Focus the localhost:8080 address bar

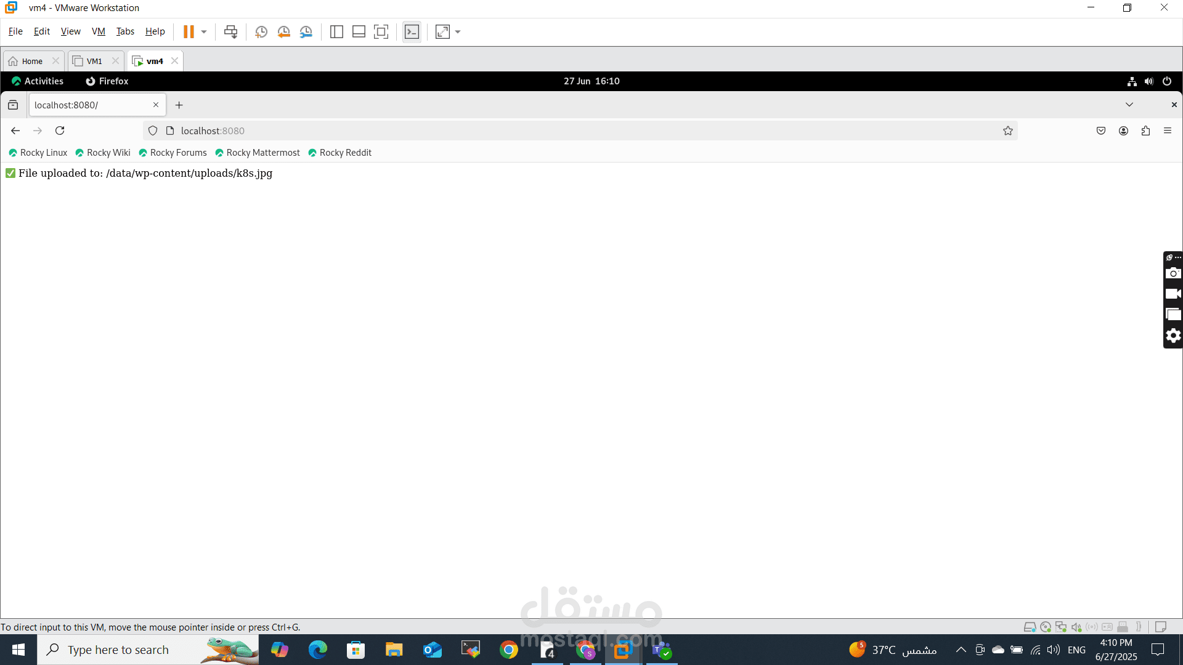point(579,131)
